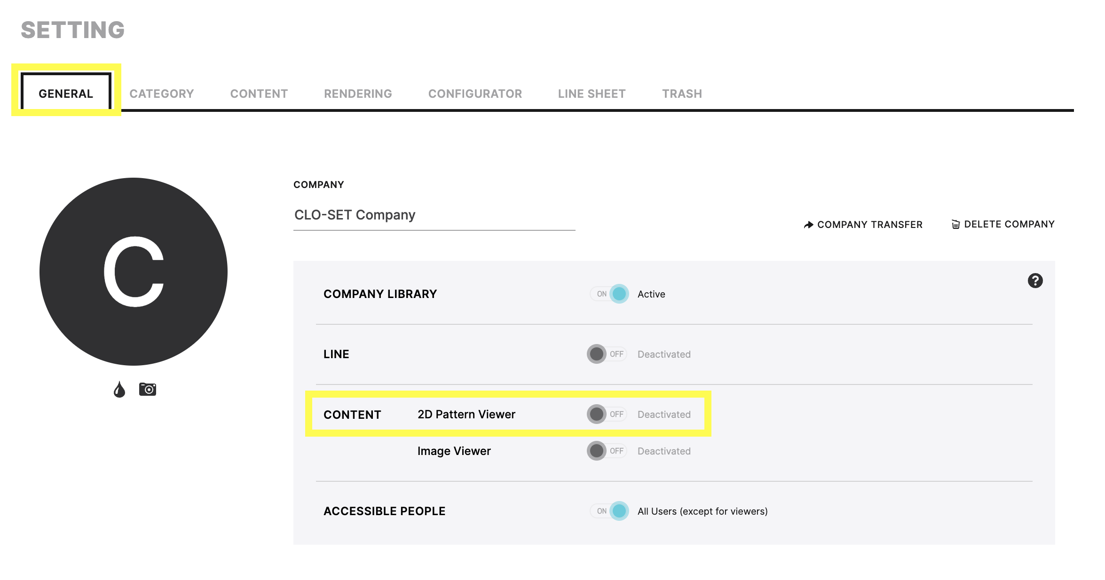Open the Trash tab
The width and height of the screenshot is (1105, 580).
[x=682, y=94]
